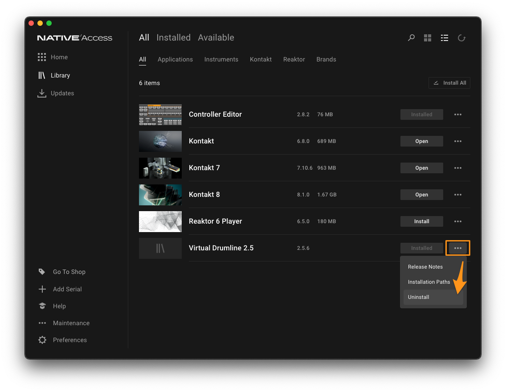Click the Preferences gear icon

[42, 340]
